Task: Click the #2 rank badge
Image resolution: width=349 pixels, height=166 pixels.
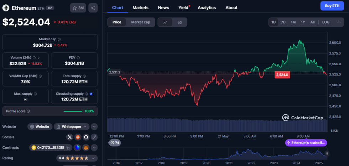Action: 50,8
